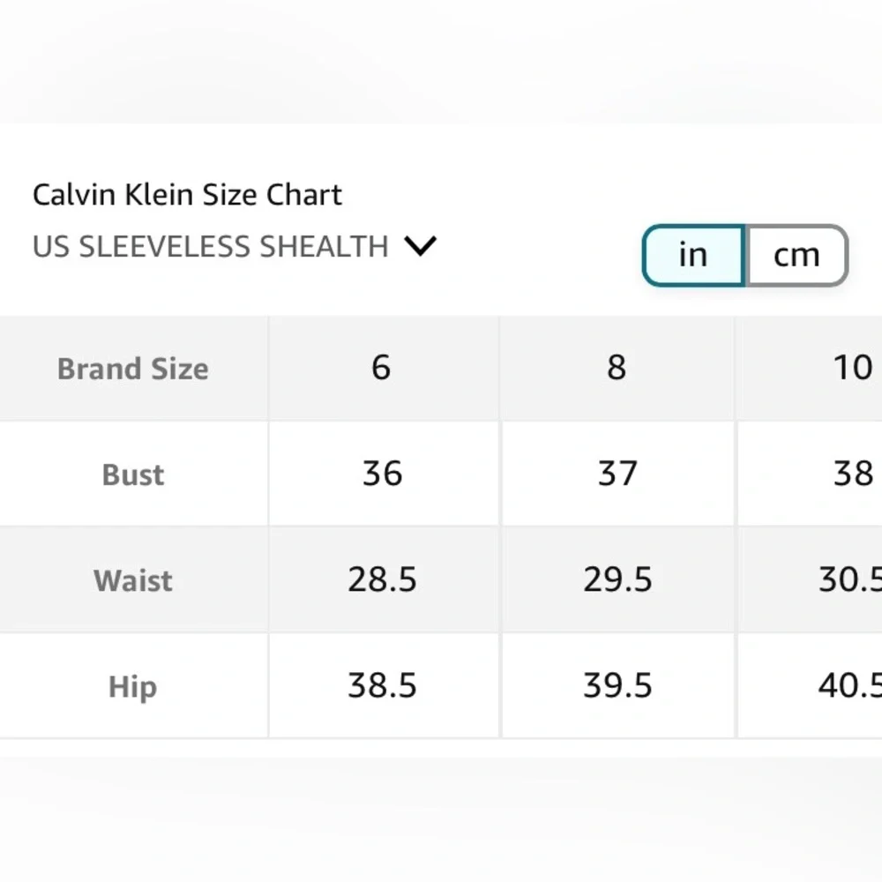
Task: Click the bust value 38 cell
Action: point(852,474)
